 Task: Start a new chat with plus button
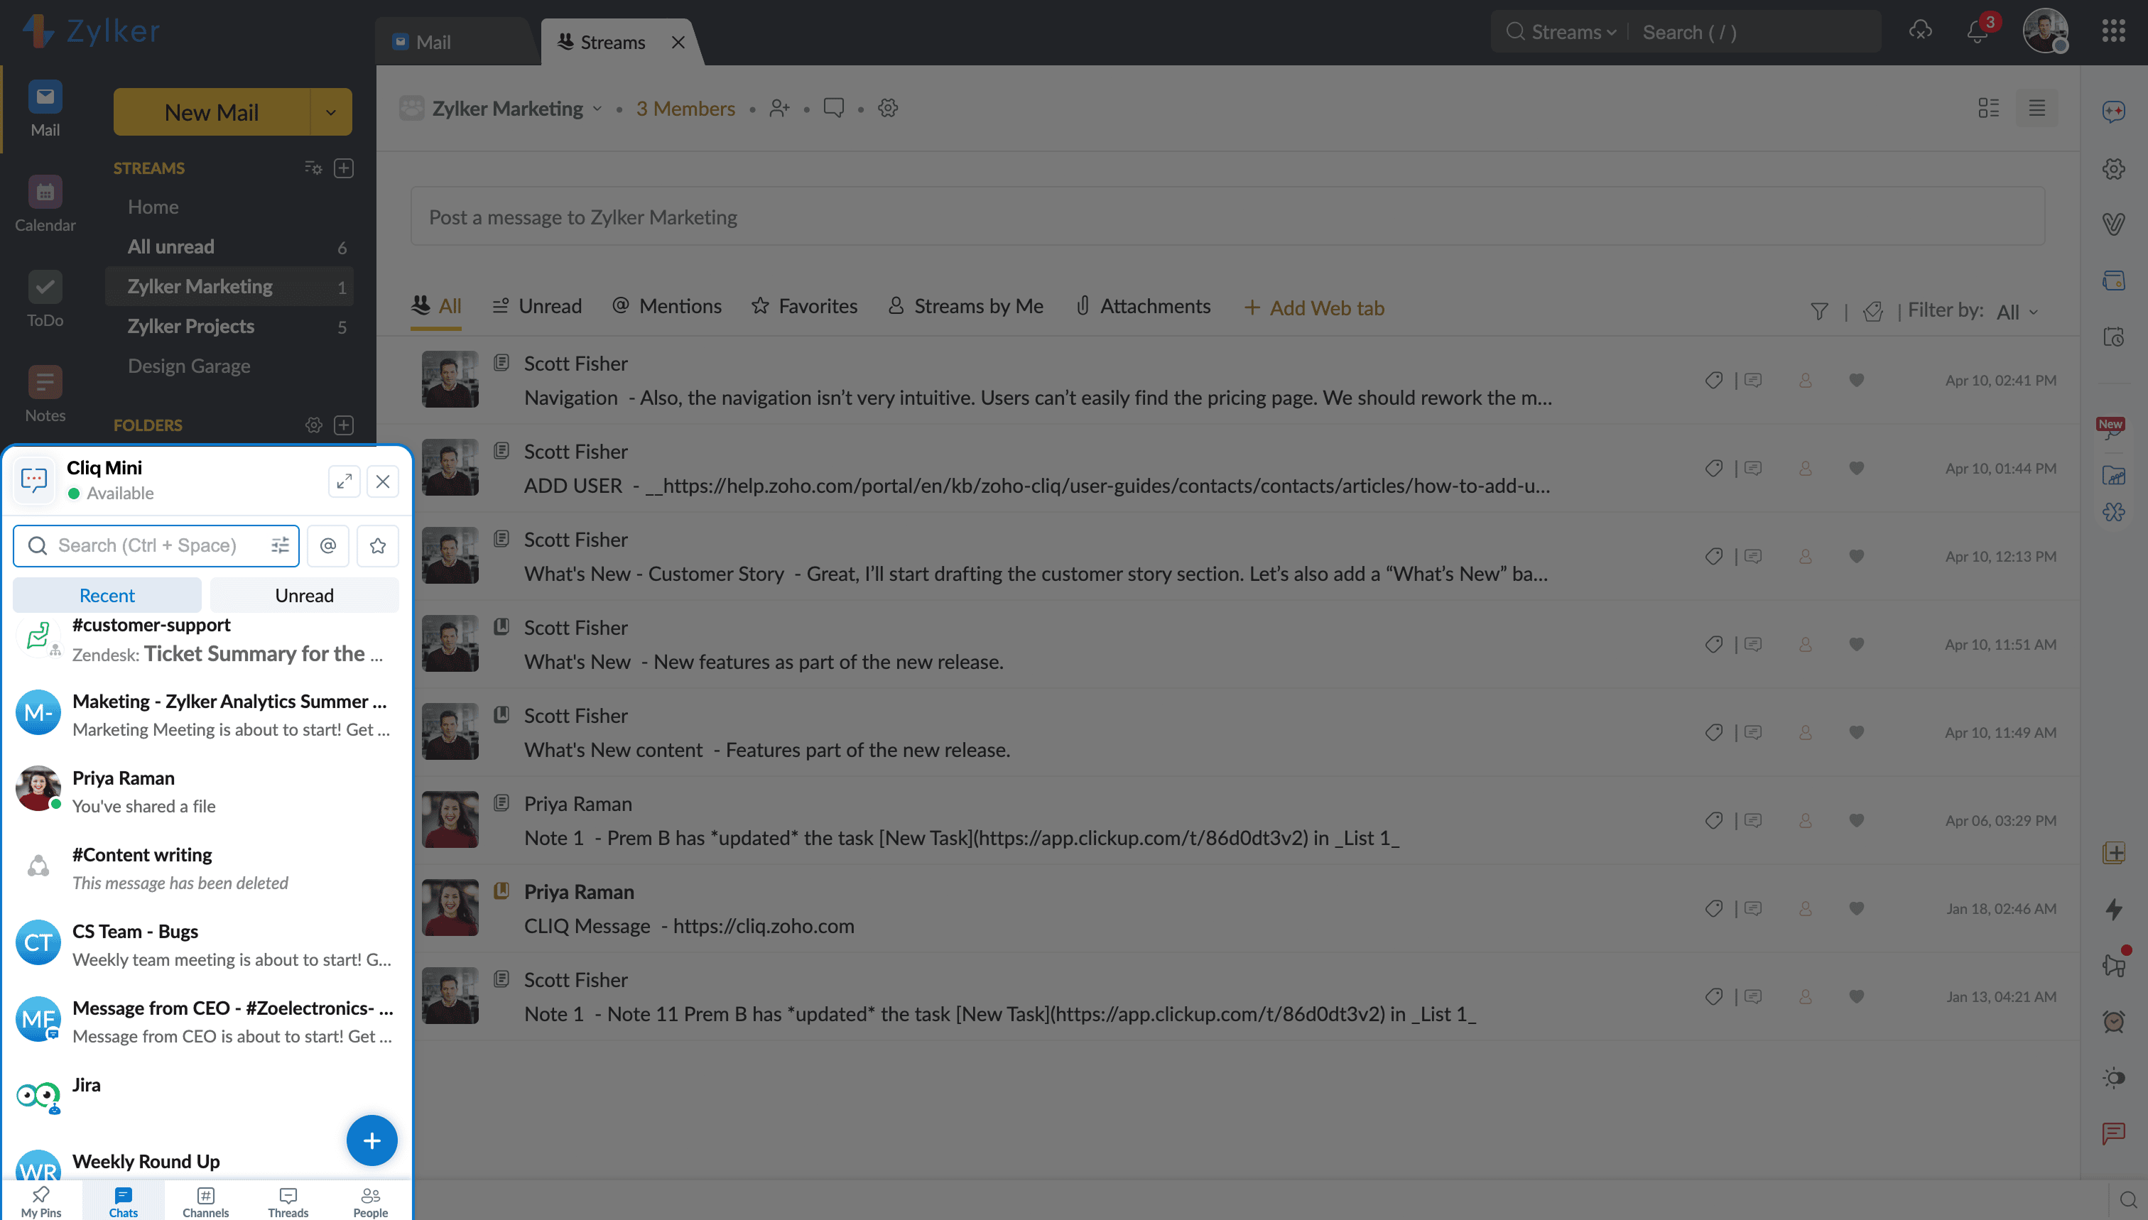point(371,1140)
